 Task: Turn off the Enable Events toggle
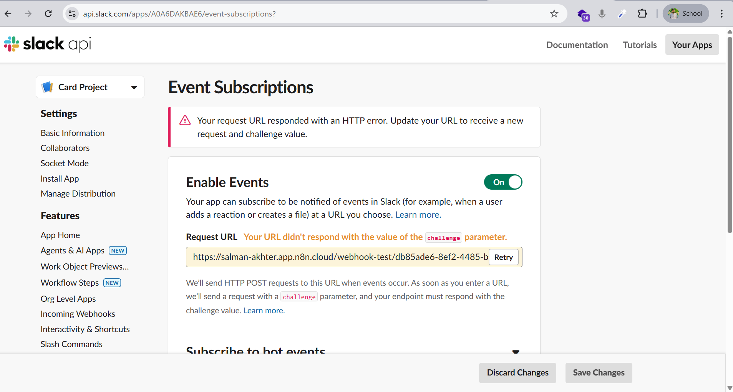pyautogui.click(x=503, y=182)
